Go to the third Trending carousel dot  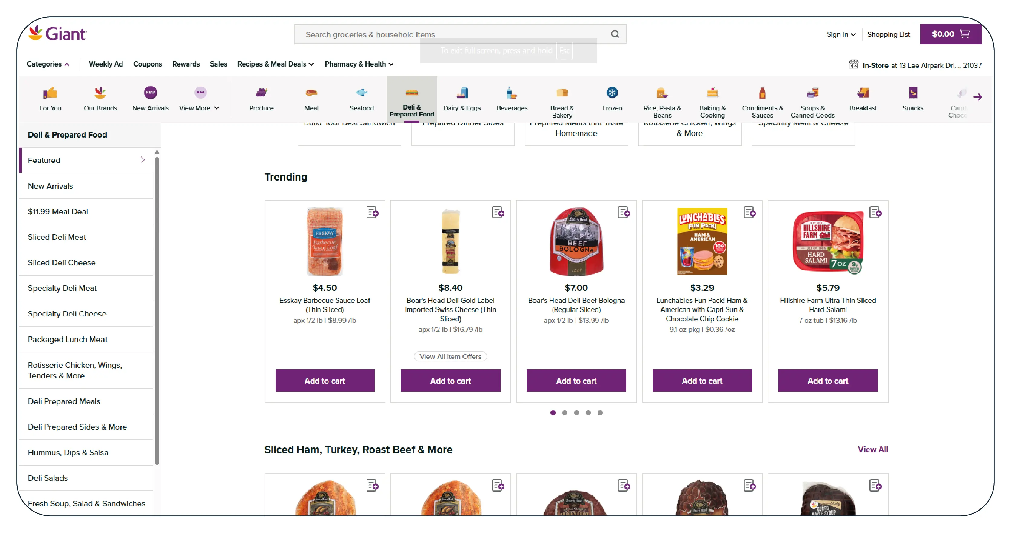[576, 413]
